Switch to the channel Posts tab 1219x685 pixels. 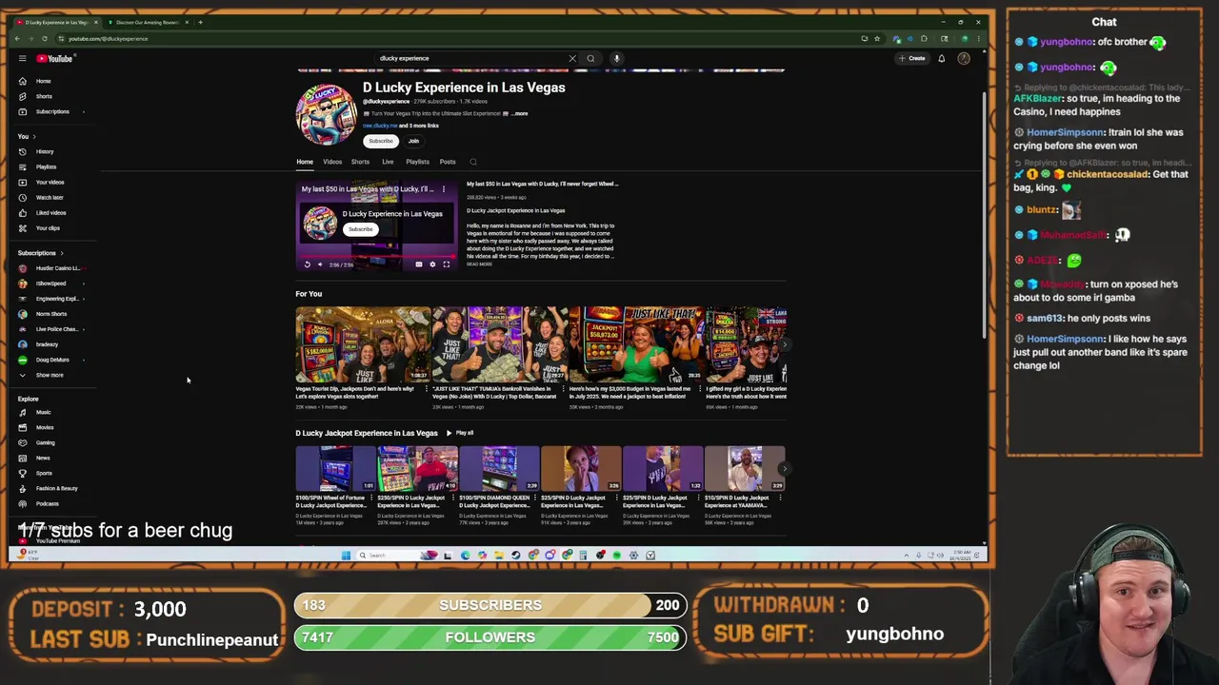click(x=448, y=162)
